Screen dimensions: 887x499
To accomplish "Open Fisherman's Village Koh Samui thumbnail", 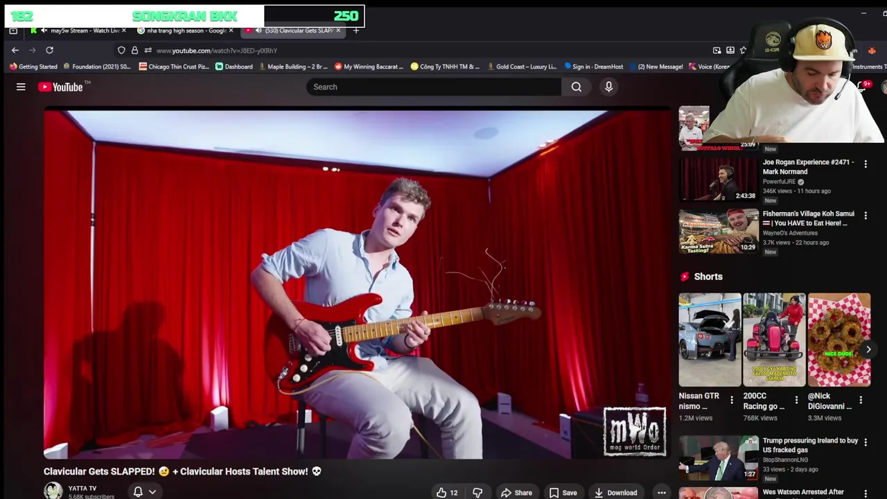I will 719,231.
